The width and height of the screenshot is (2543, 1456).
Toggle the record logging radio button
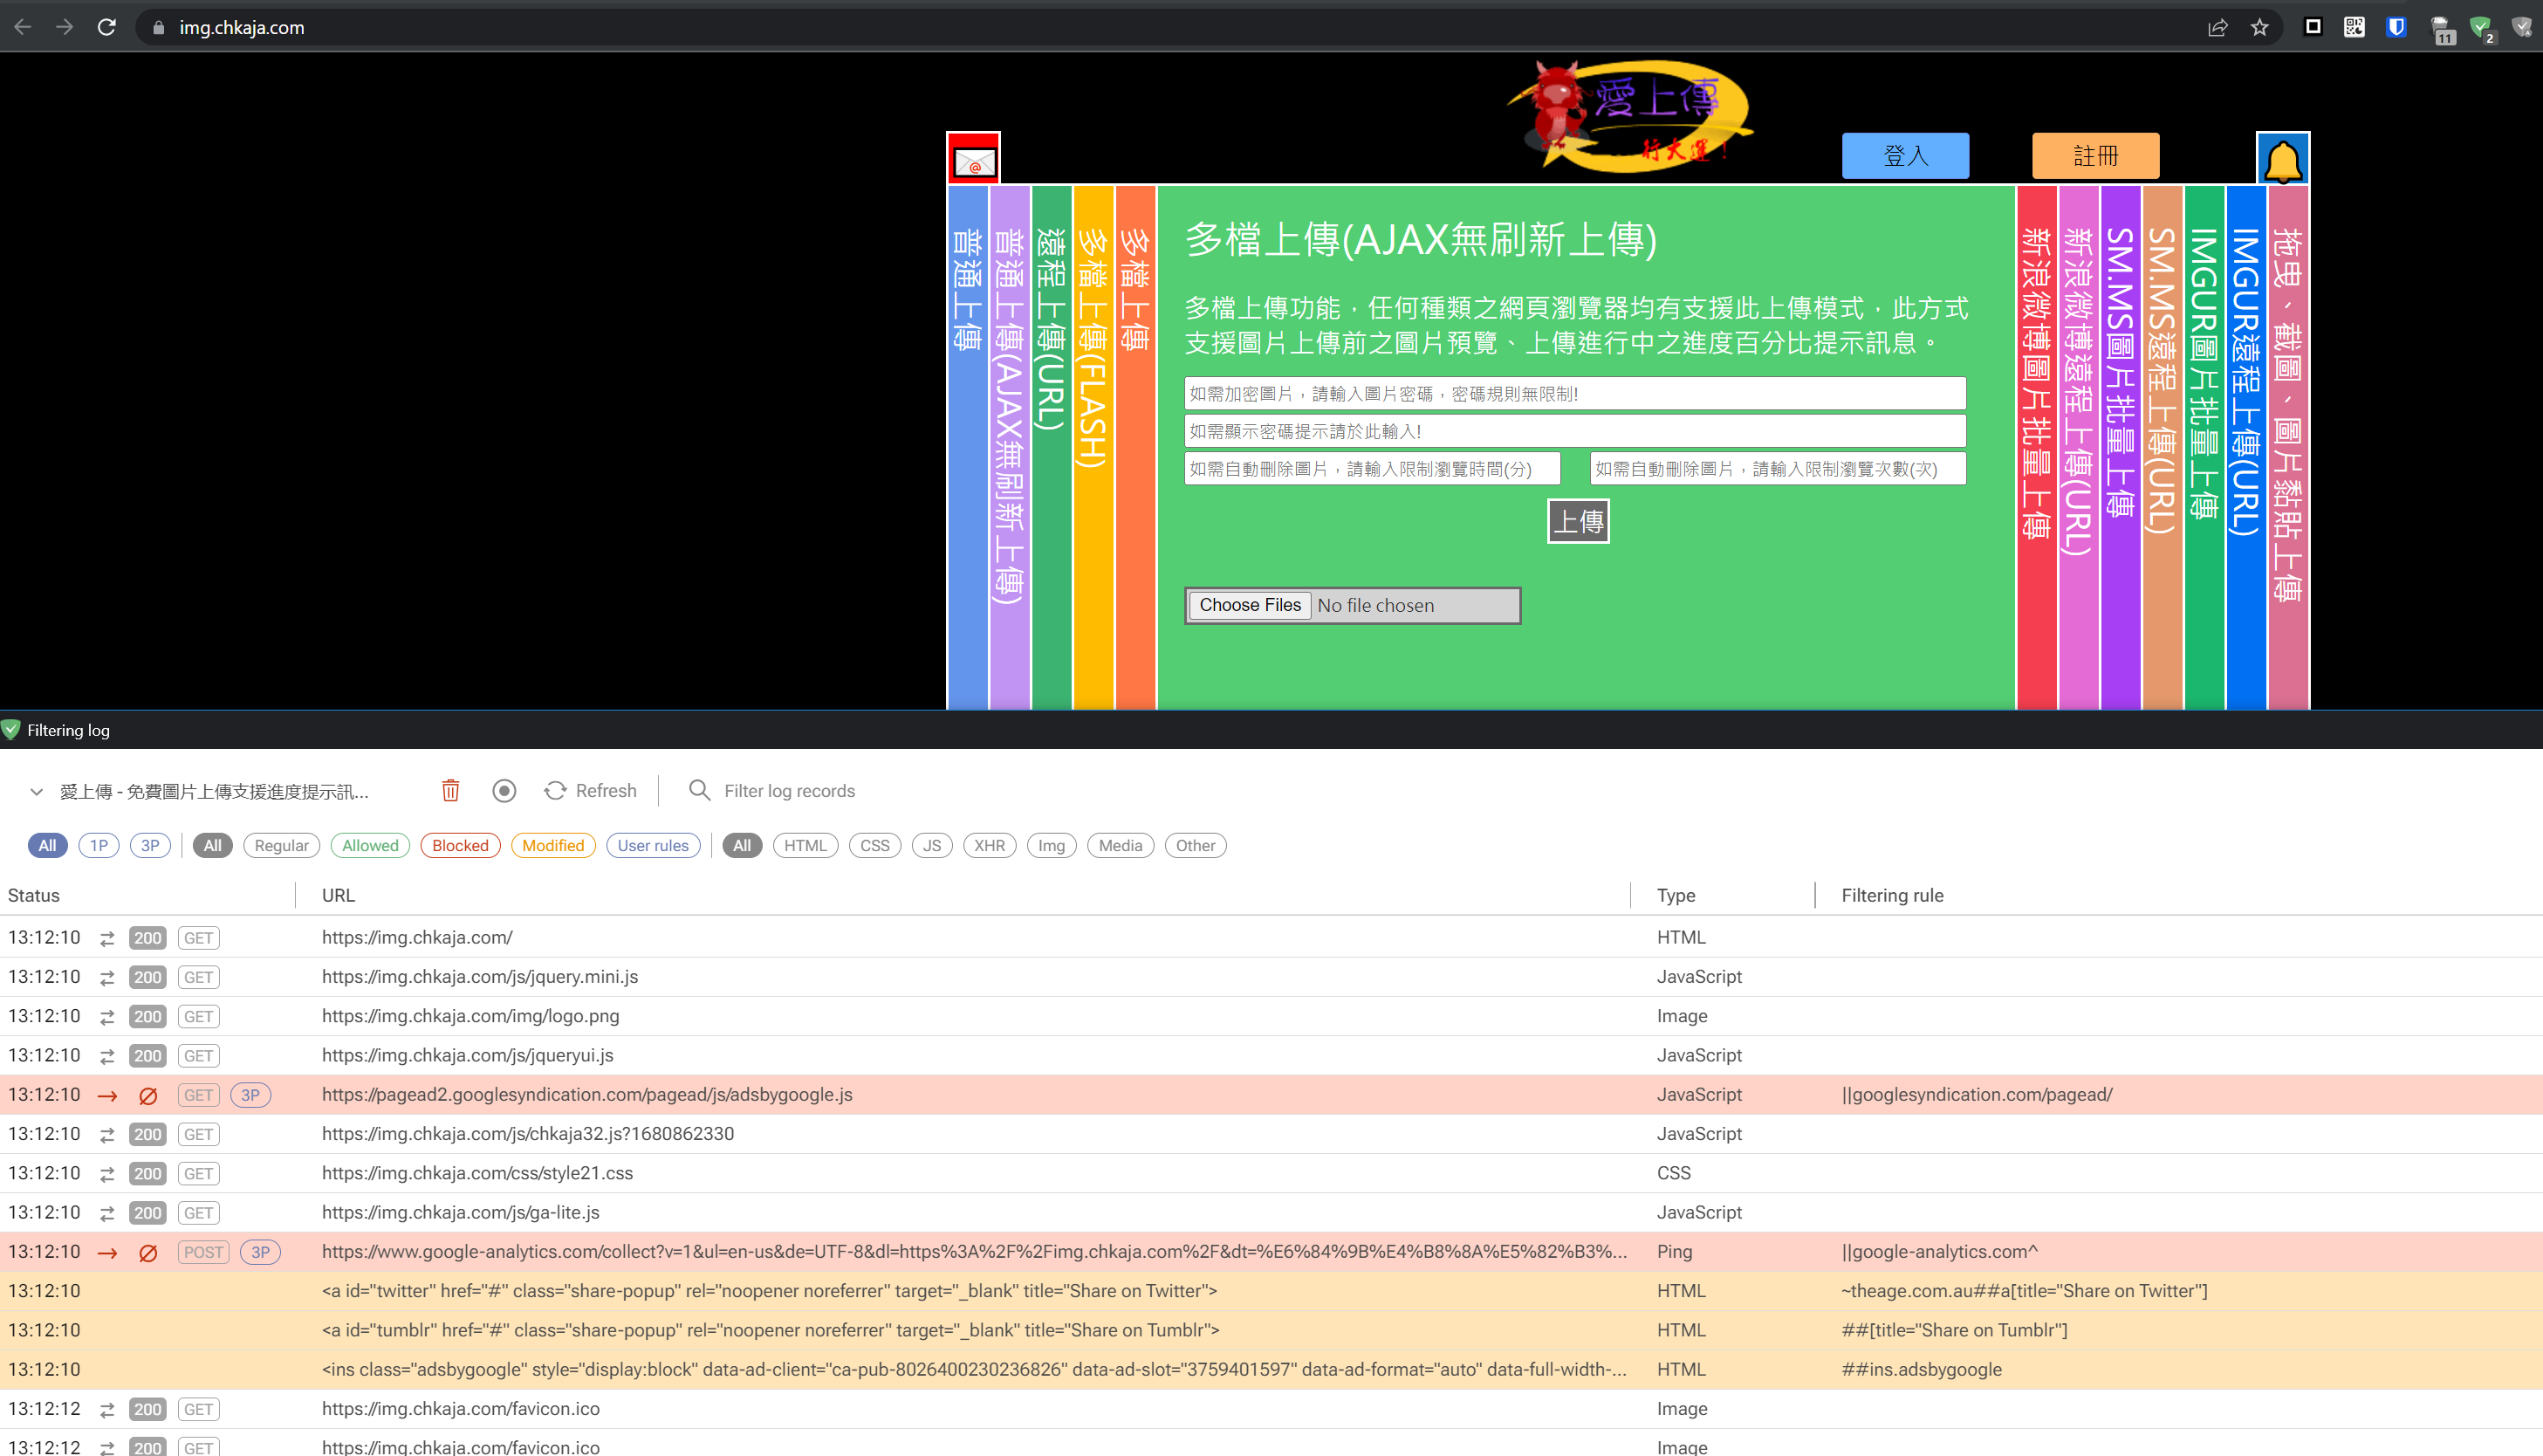(504, 790)
